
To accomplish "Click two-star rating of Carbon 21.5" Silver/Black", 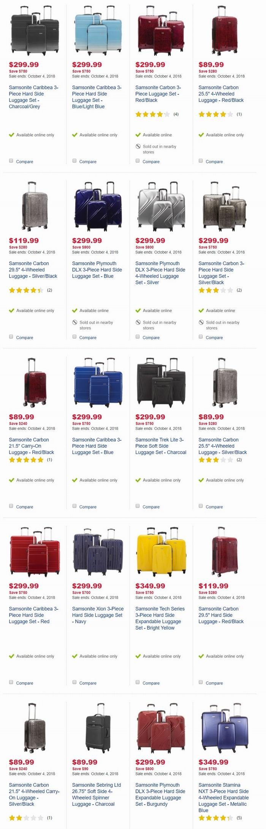I will (26, 818).
